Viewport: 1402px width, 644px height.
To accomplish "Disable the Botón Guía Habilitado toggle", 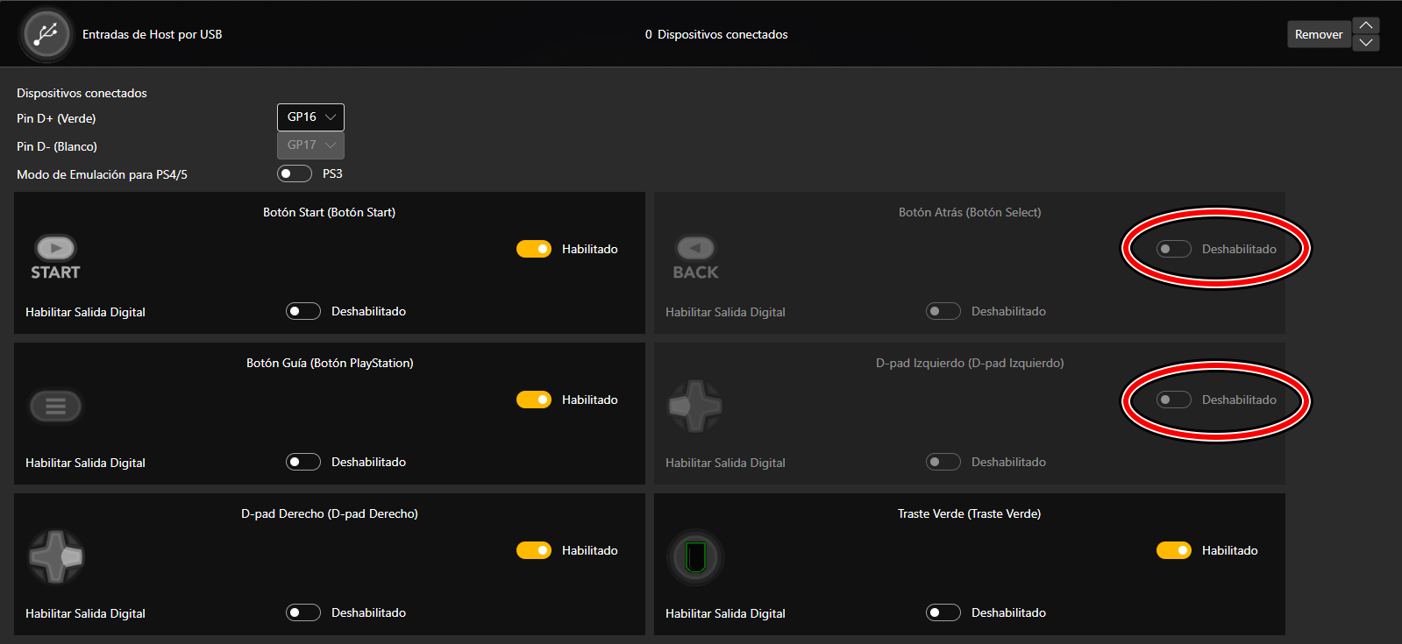I will click(534, 400).
